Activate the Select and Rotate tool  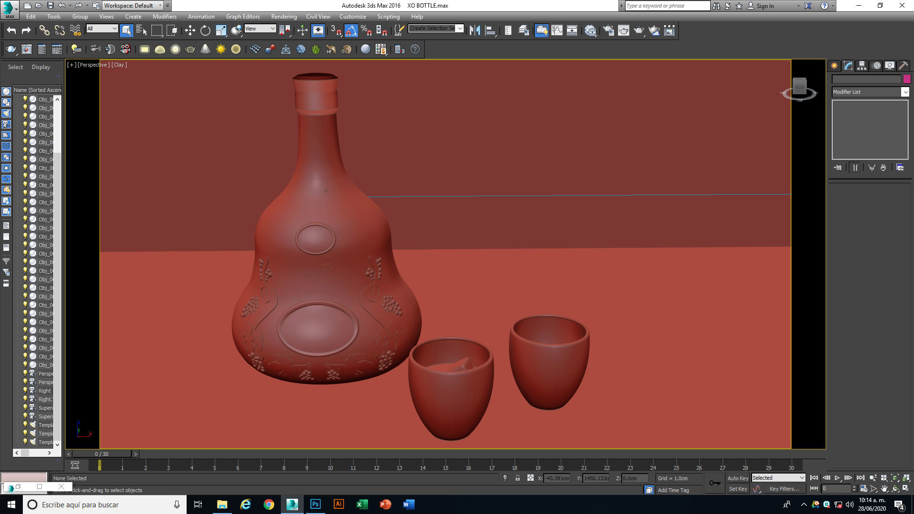205,30
